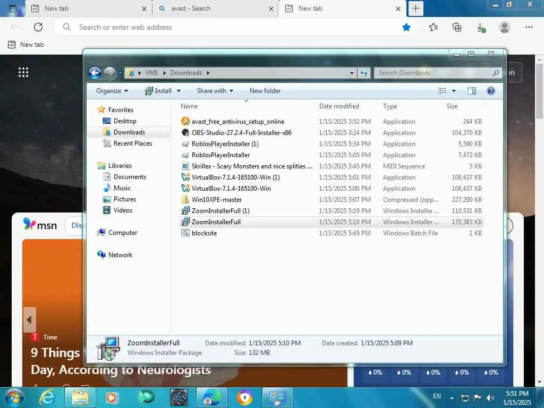
Task: Sort files by Name column header
Action: click(246, 106)
